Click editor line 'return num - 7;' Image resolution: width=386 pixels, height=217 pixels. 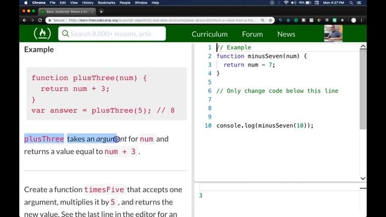249,64
